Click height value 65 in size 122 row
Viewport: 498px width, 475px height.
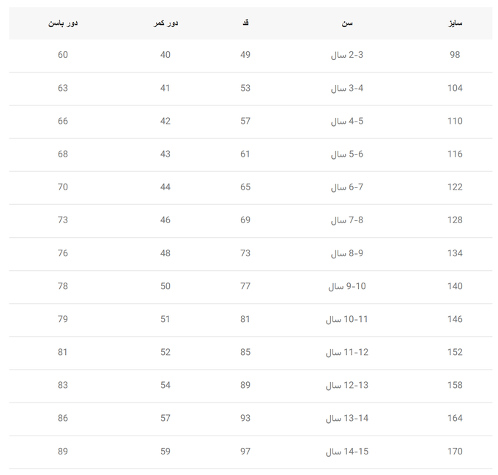click(x=245, y=187)
